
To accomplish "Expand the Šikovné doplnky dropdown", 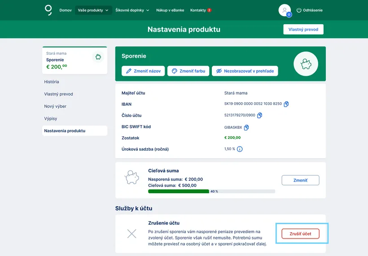I will pos(132,10).
